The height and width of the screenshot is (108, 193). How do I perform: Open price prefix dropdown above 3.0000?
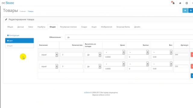(114, 64)
